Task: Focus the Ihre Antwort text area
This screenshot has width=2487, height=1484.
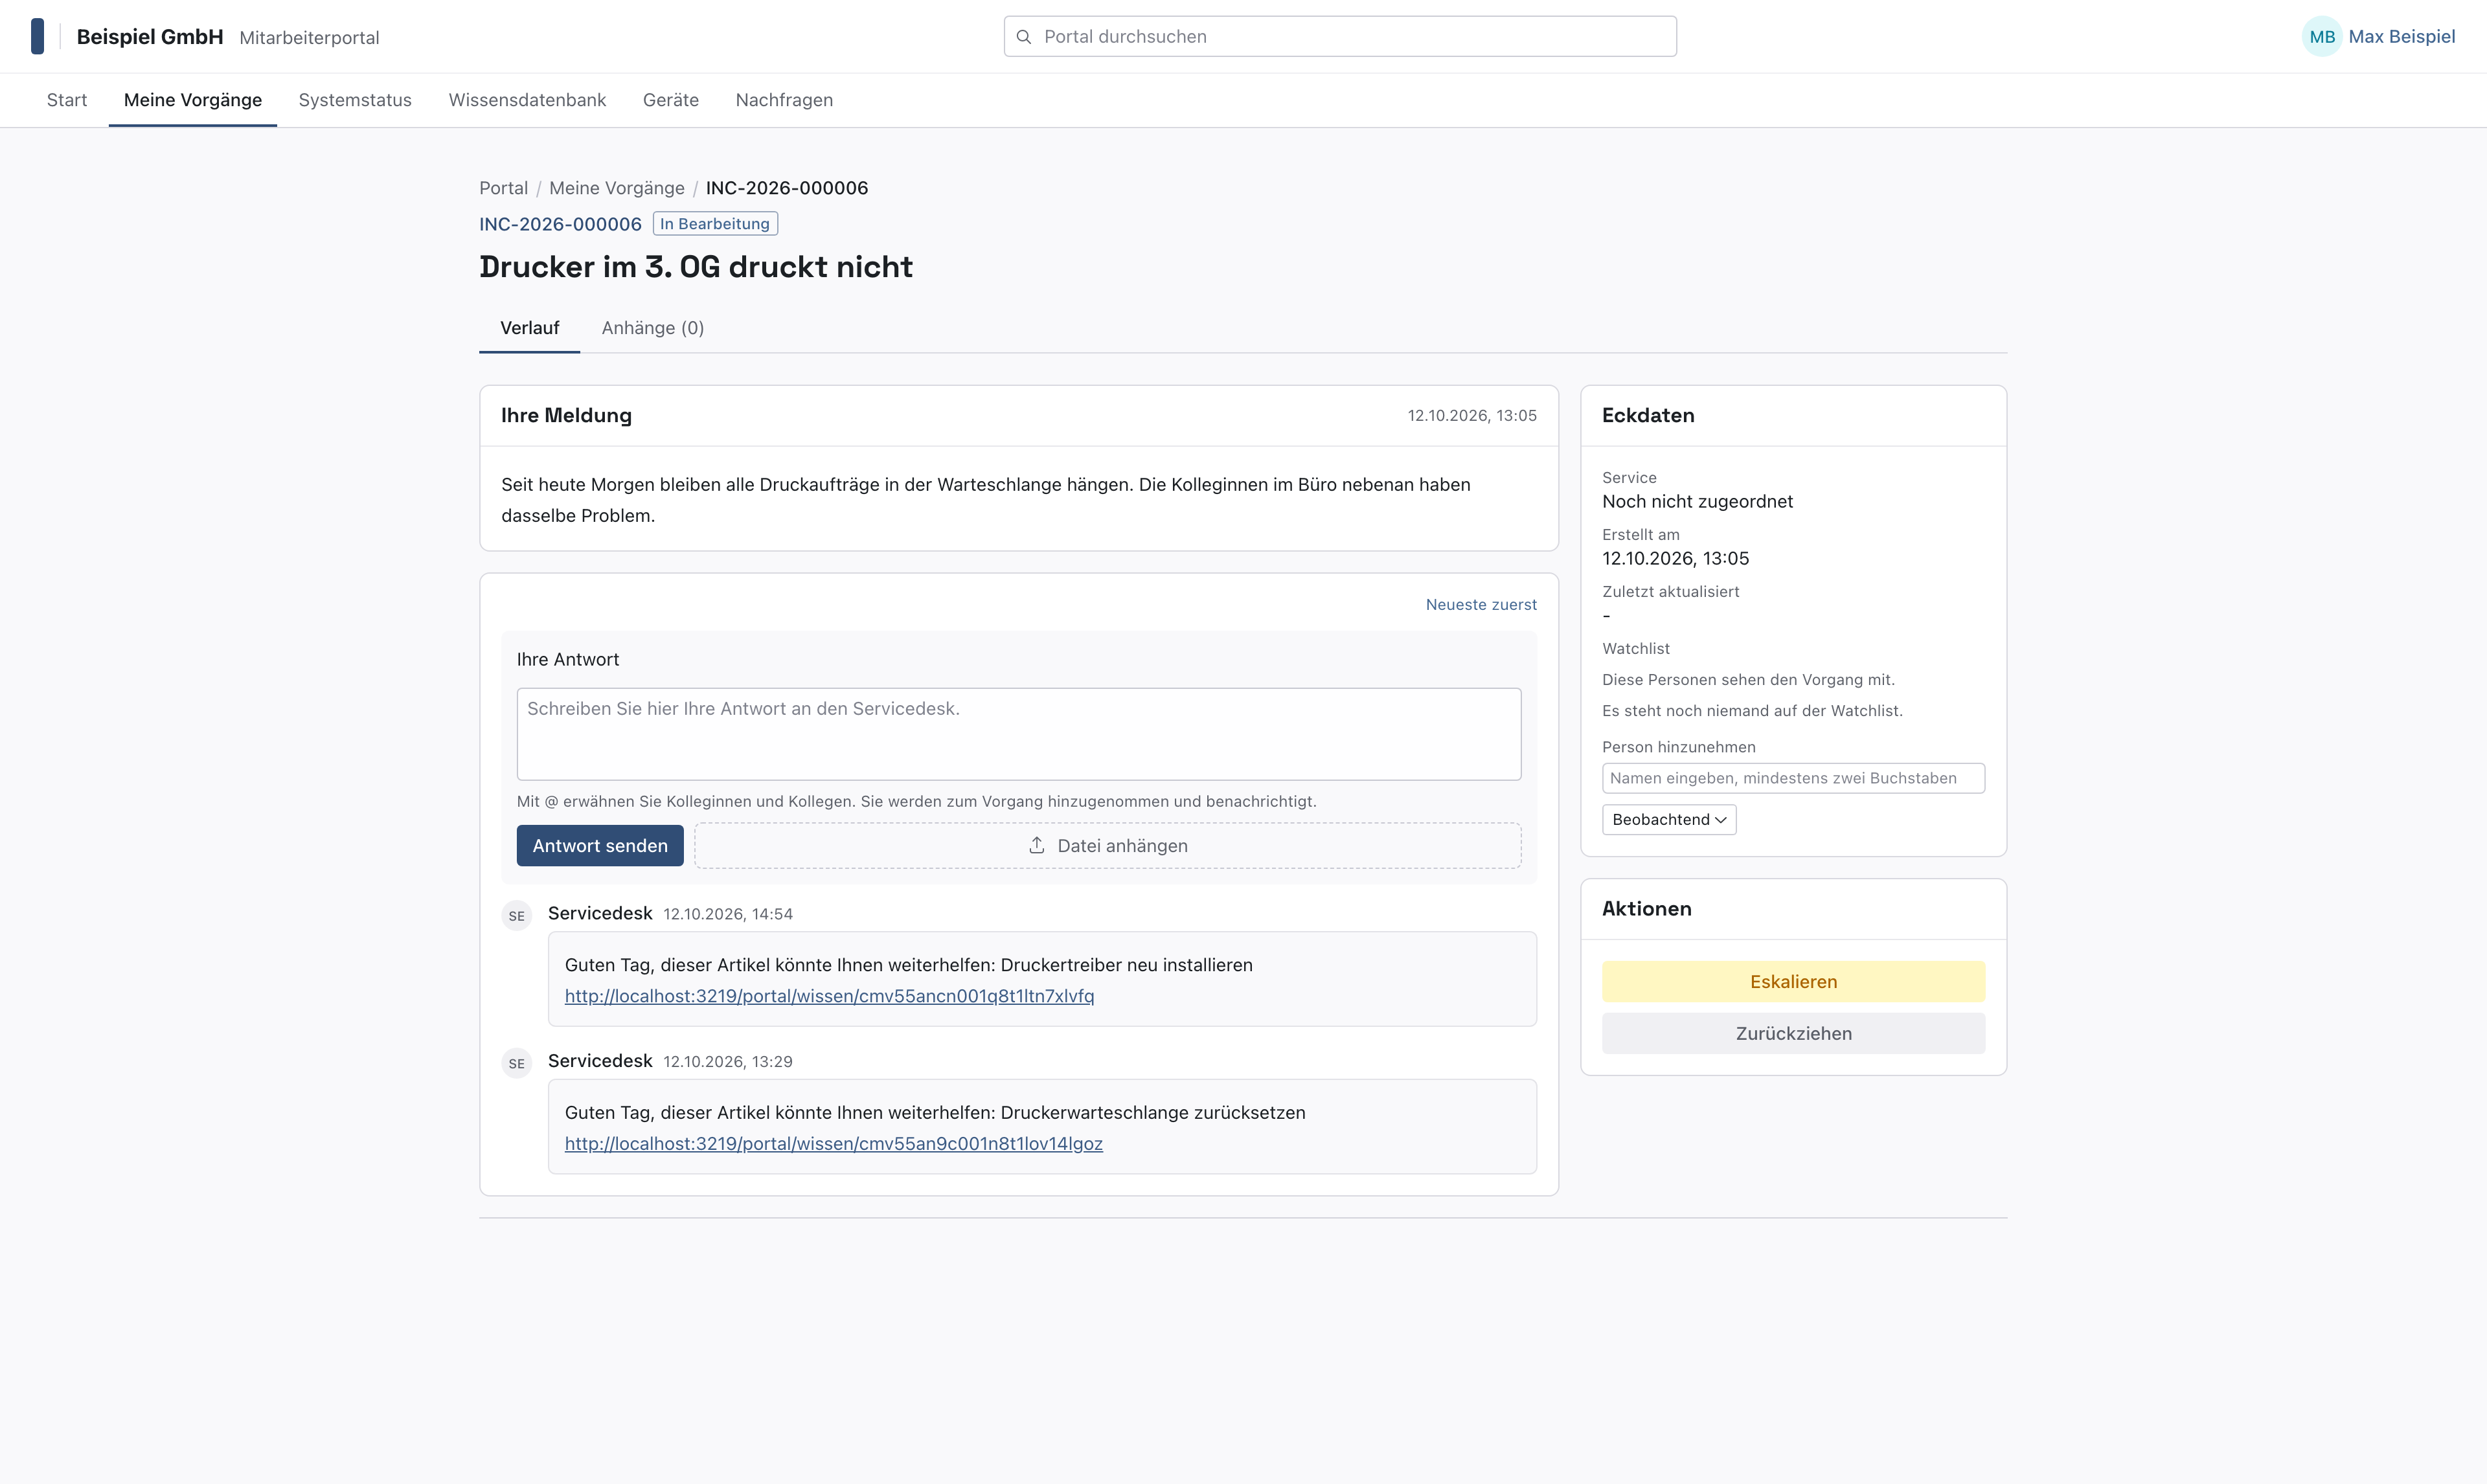Action: (1019, 734)
